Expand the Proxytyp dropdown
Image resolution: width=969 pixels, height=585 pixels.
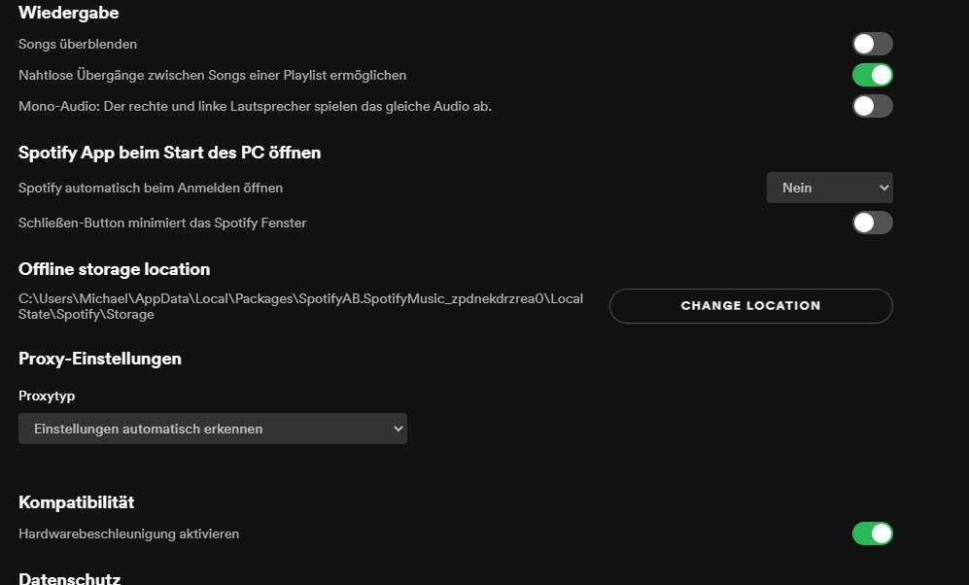pos(212,429)
